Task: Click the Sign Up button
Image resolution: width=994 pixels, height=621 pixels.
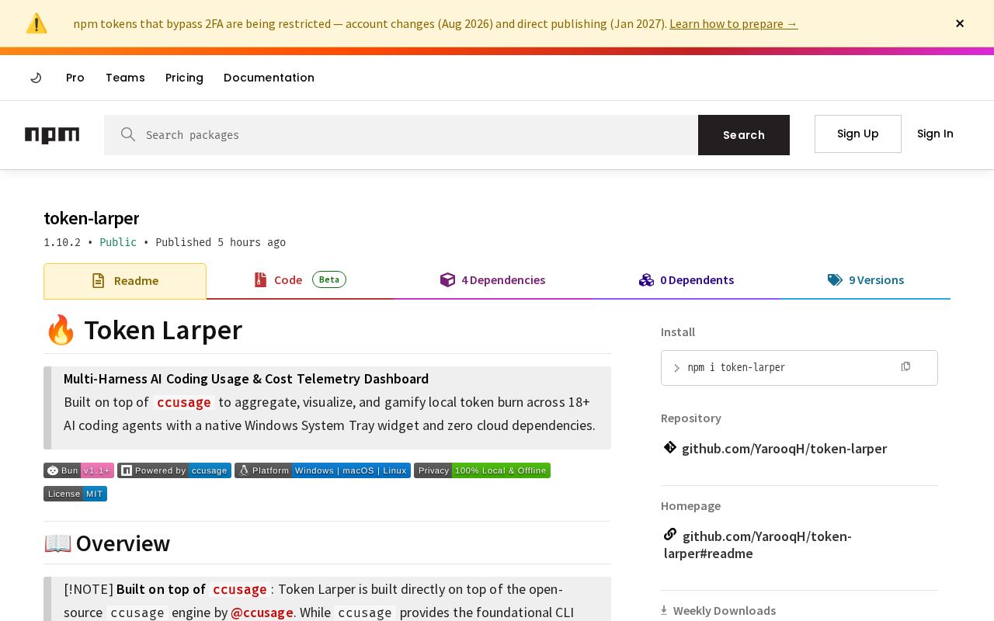Action: click(x=858, y=134)
